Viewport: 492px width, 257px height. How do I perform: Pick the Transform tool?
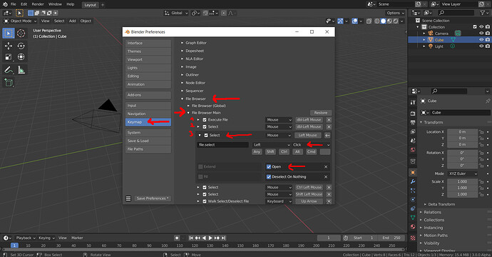21,57
